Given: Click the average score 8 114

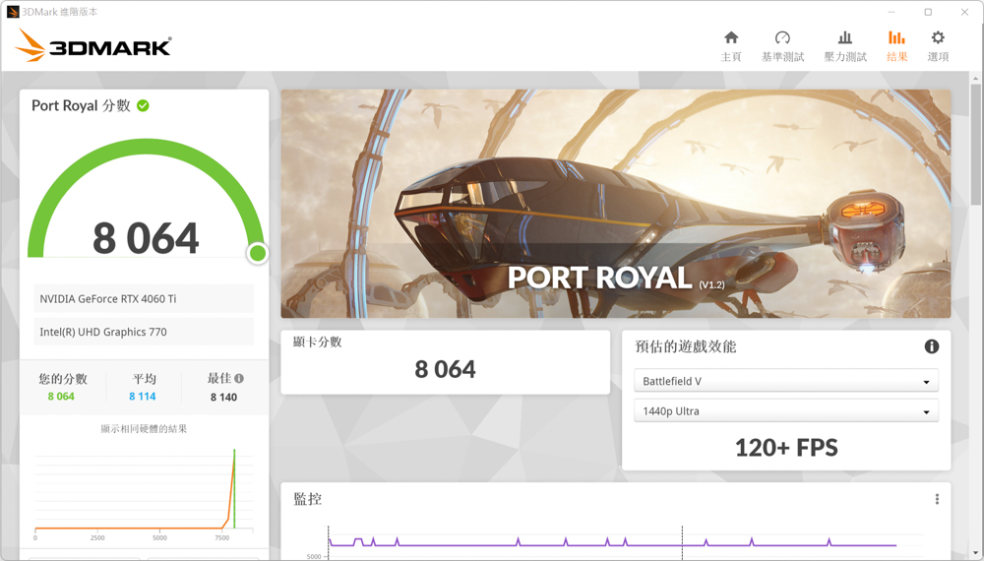Looking at the screenshot, I should click(143, 397).
